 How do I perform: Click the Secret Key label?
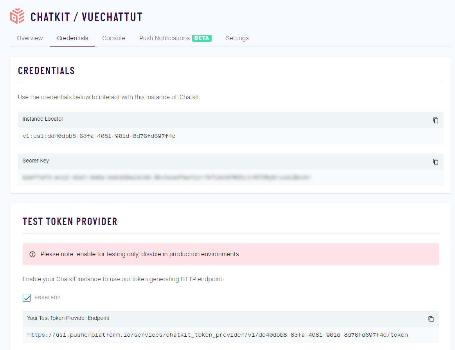click(x=36, y=161)
